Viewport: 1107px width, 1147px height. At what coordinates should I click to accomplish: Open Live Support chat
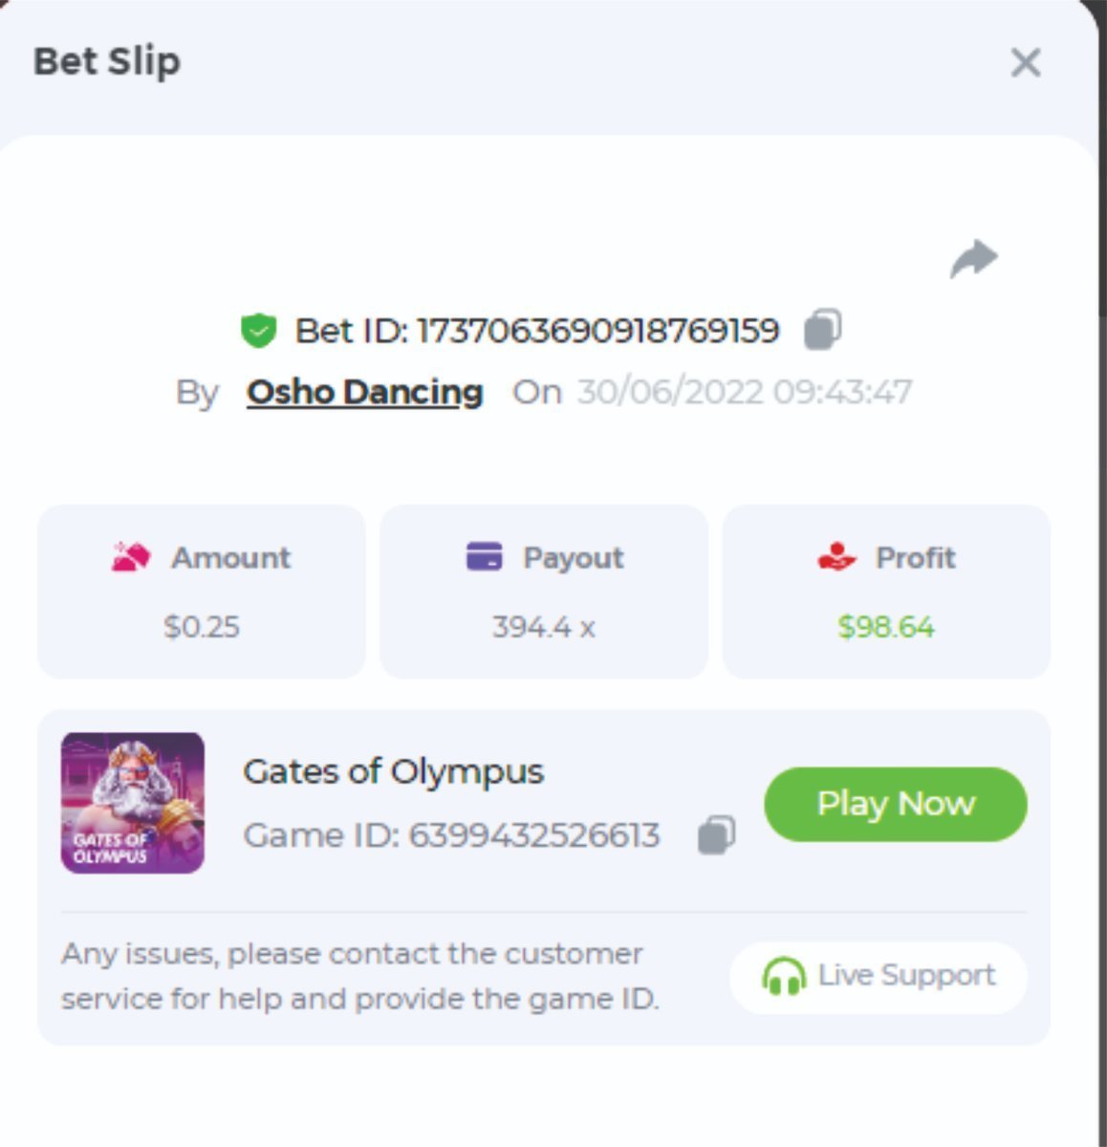[x=879, y=976]
